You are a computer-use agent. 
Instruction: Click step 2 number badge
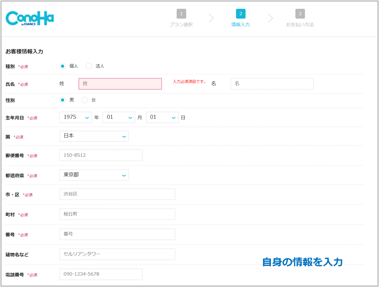[x=241, y=14]
